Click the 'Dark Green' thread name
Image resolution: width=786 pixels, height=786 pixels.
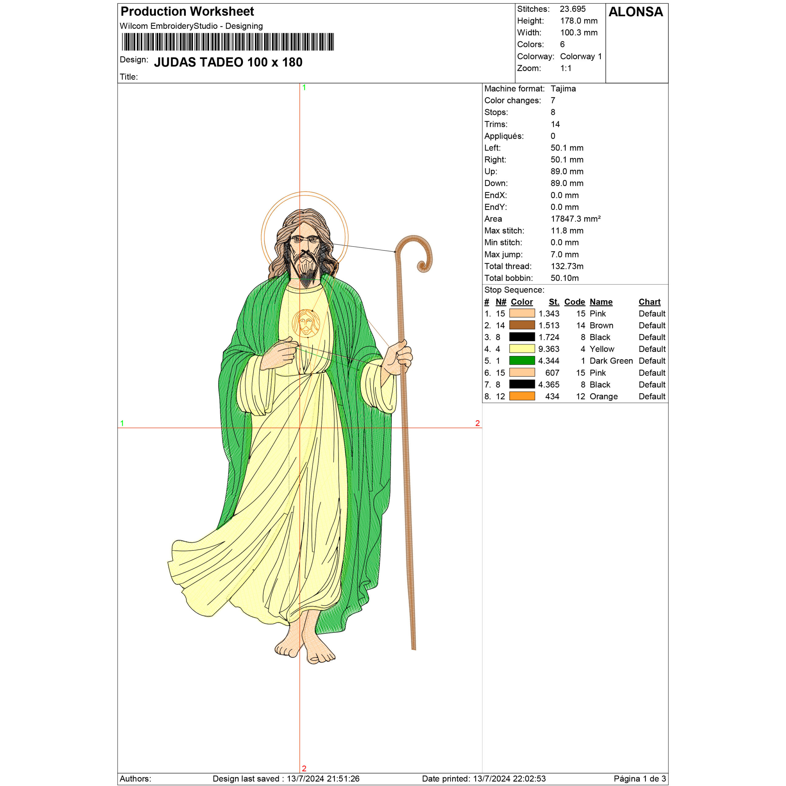[x=611, y=361]
